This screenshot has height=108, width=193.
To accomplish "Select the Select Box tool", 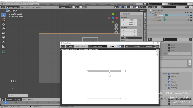I will pyautogui.click(x=3, y=15).
